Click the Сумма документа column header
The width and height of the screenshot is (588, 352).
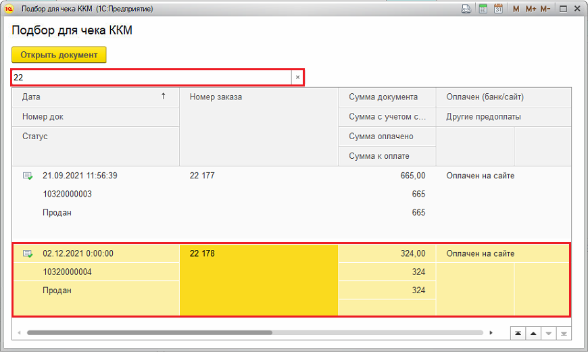386,97
